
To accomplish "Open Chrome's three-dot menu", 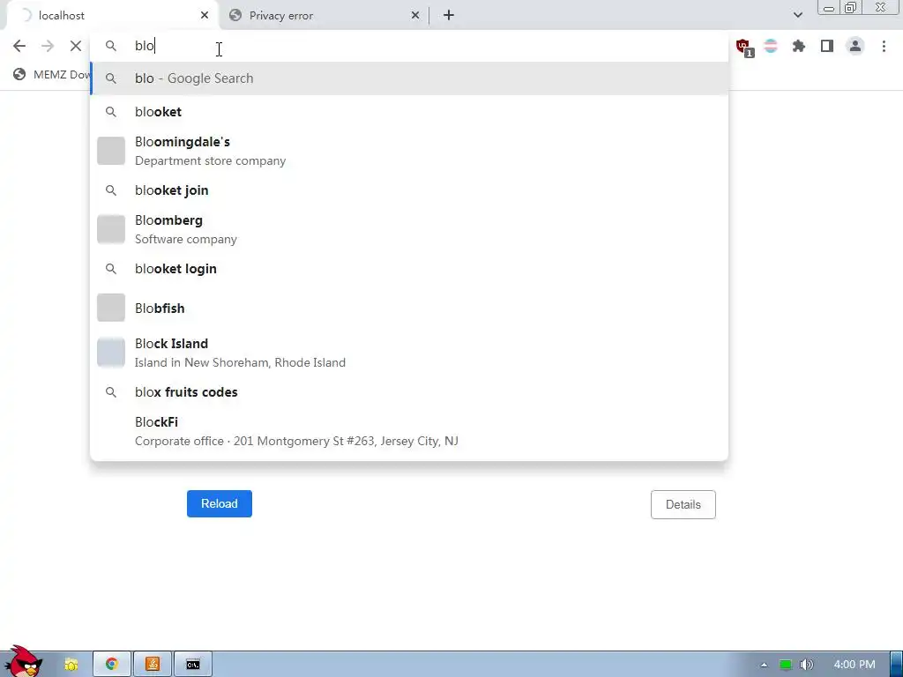I will (884, 46).
